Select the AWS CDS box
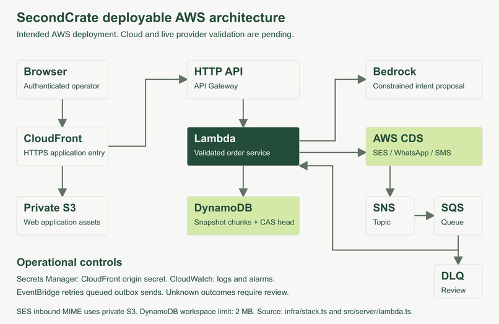499x324 pixels. (424, 147)
